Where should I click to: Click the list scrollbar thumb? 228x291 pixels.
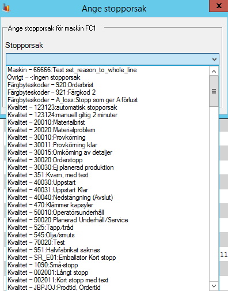point(214,91)
